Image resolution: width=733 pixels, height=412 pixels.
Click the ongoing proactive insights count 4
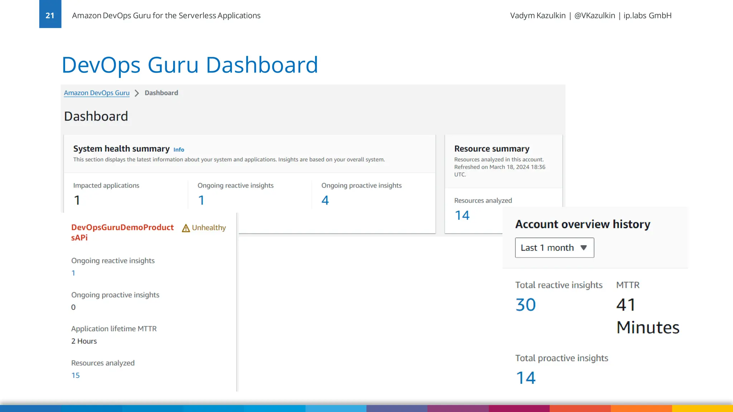[325, 200]
